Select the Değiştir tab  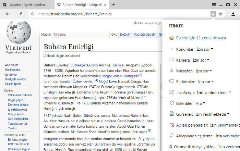125,34
